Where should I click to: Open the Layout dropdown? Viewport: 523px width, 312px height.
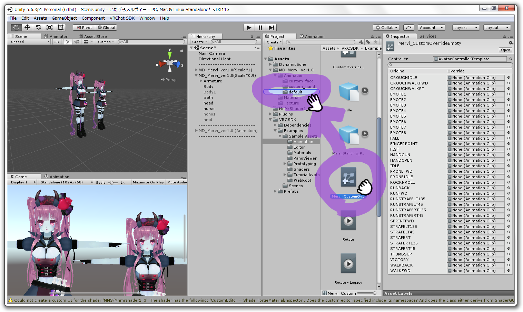pos(497,28)
